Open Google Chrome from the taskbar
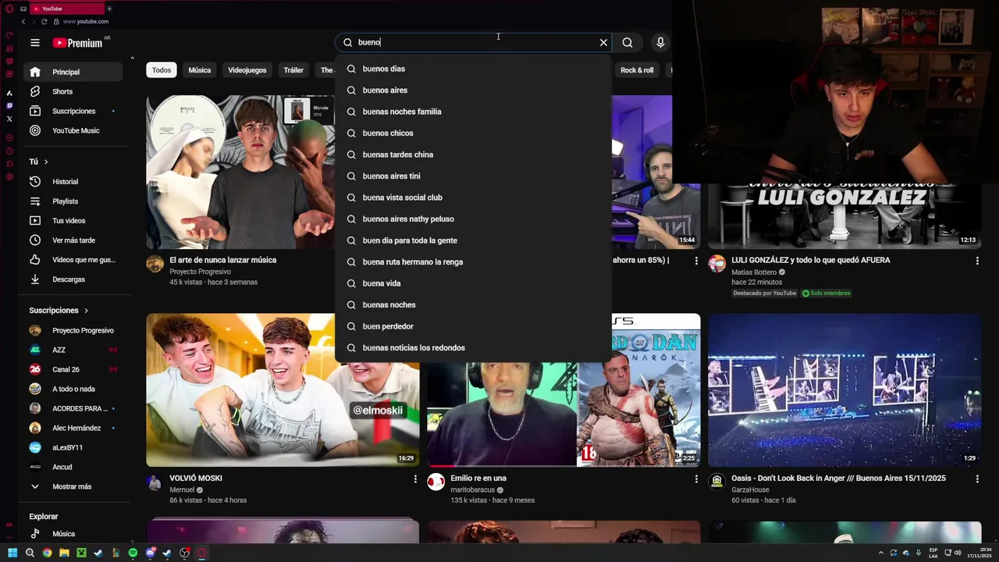The image size is (999, 562). [47, 553]
